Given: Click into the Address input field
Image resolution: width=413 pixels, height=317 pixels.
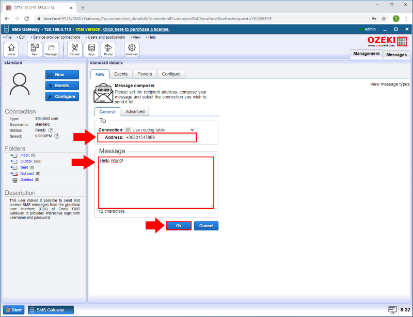Looking at the screenshot, I should (160, 138).
